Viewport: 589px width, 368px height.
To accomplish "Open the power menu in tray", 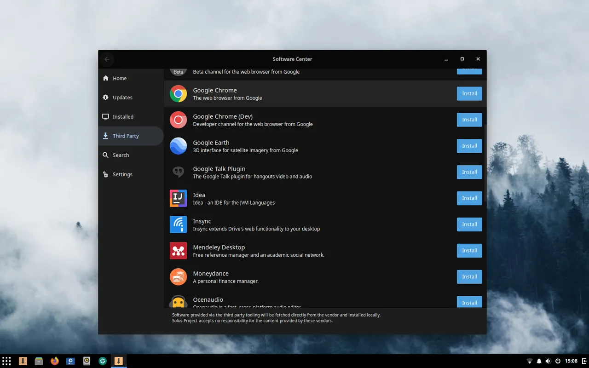I will click(x=558, y=361).
